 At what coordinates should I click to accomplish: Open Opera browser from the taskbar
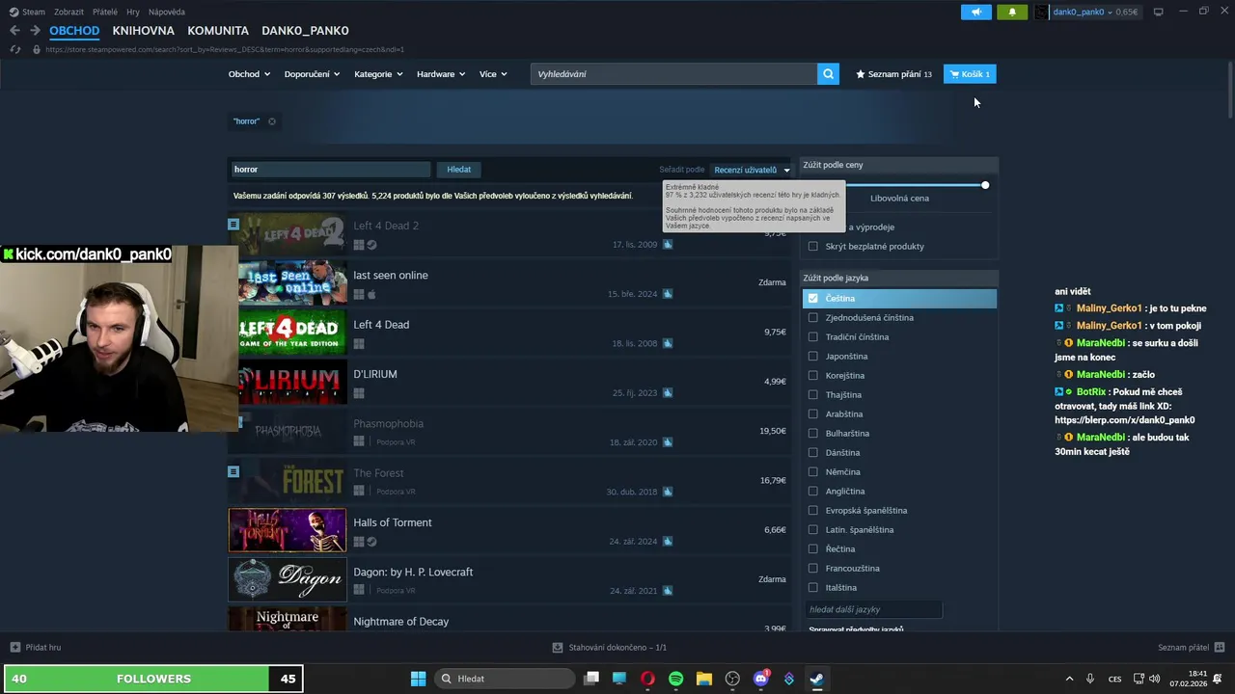(x=647, y=679)
